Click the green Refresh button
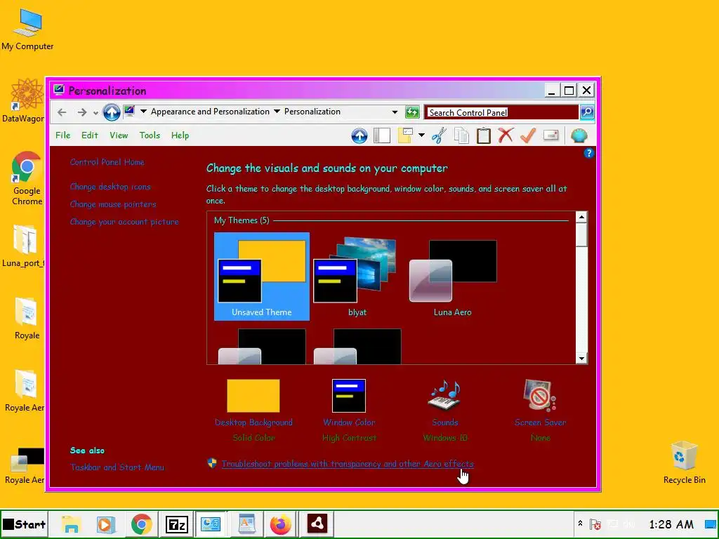This screenshot has width=719, height=539. click(412, 112)
